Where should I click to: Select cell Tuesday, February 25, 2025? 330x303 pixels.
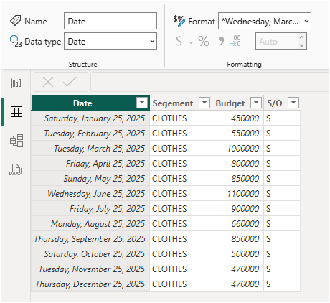click(90, 134)
